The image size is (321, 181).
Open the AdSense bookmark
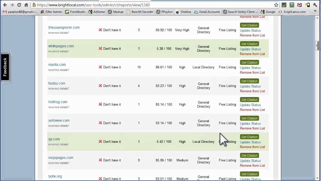pyautogui.click(x=96, y=12)
